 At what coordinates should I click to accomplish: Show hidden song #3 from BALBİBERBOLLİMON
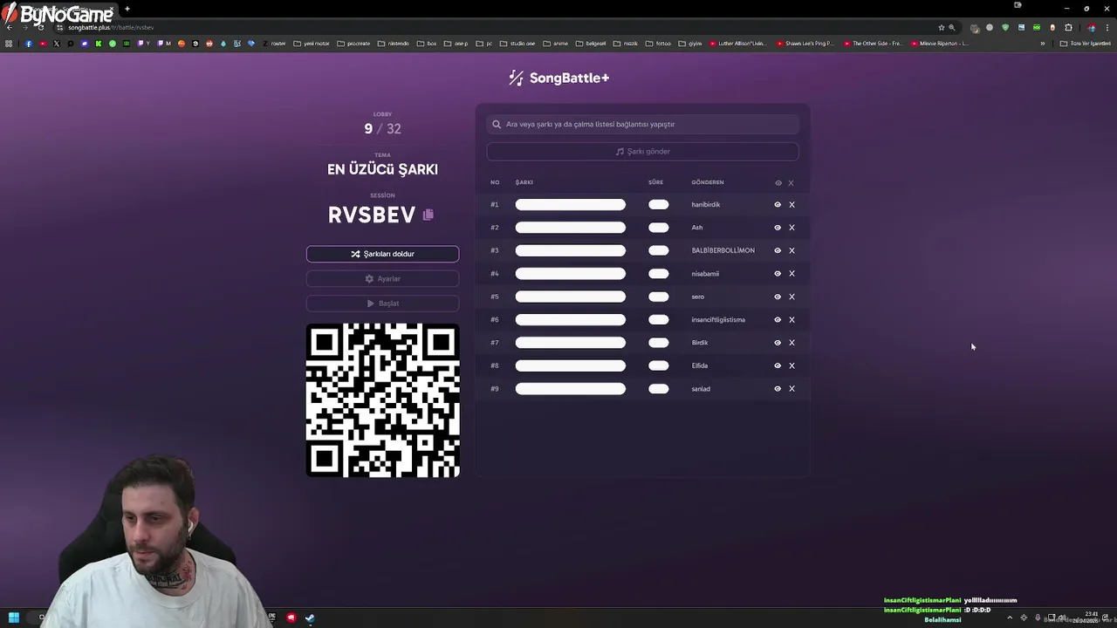point(778,250)
